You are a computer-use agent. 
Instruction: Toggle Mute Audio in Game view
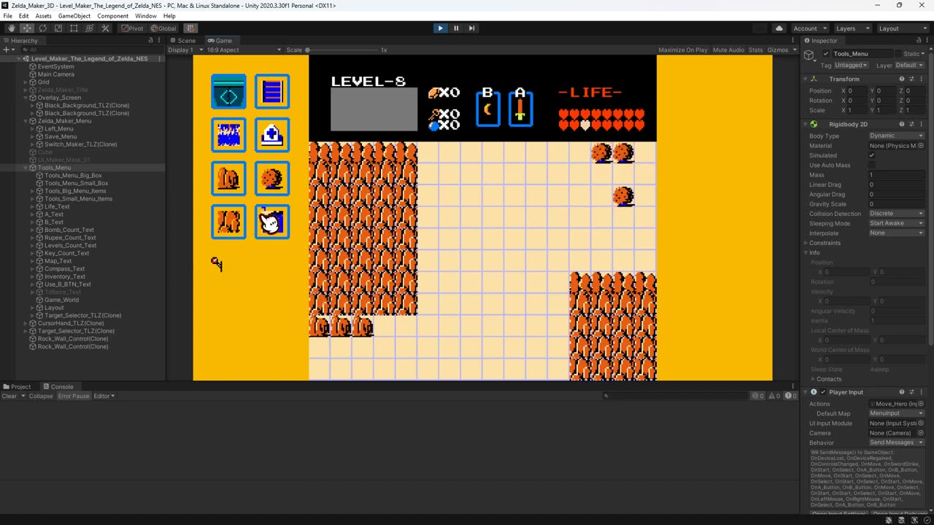click(728, 50)
